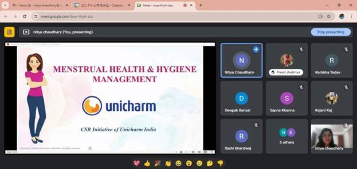The width and height of the screenshot is (357, 169).
Task: Click the muted mic icon on Rambha Yadav tile
Action: coord(346,49)
